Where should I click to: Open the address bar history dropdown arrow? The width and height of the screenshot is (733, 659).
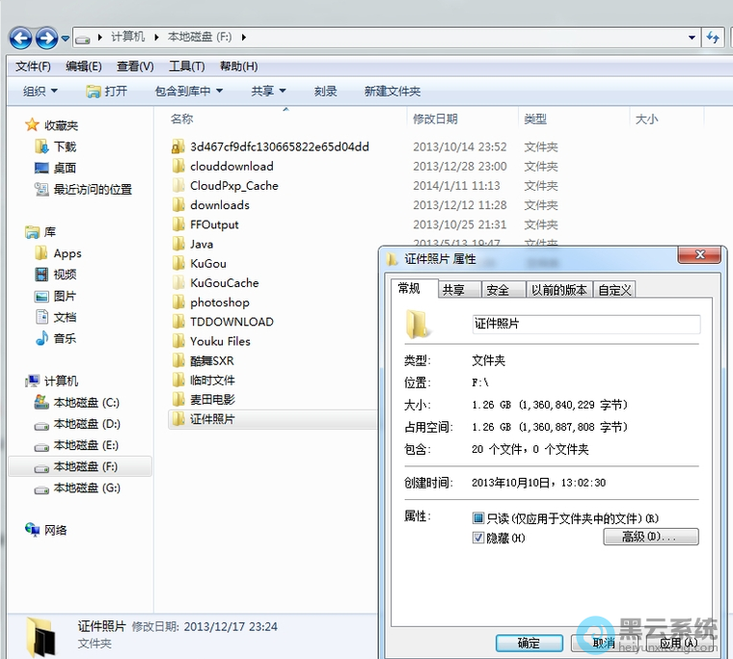(x=692, y=38)
